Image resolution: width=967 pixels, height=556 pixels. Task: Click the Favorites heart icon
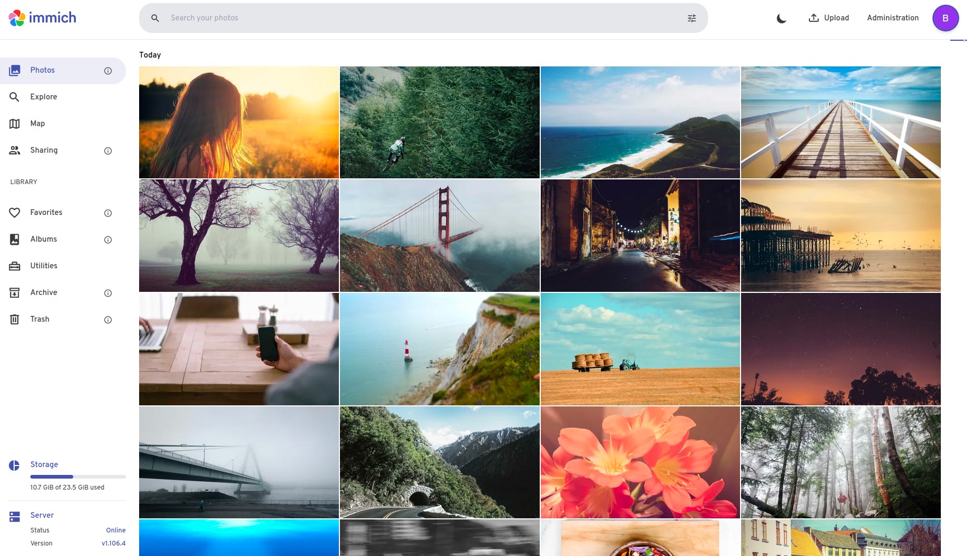[x=15, y=212]
